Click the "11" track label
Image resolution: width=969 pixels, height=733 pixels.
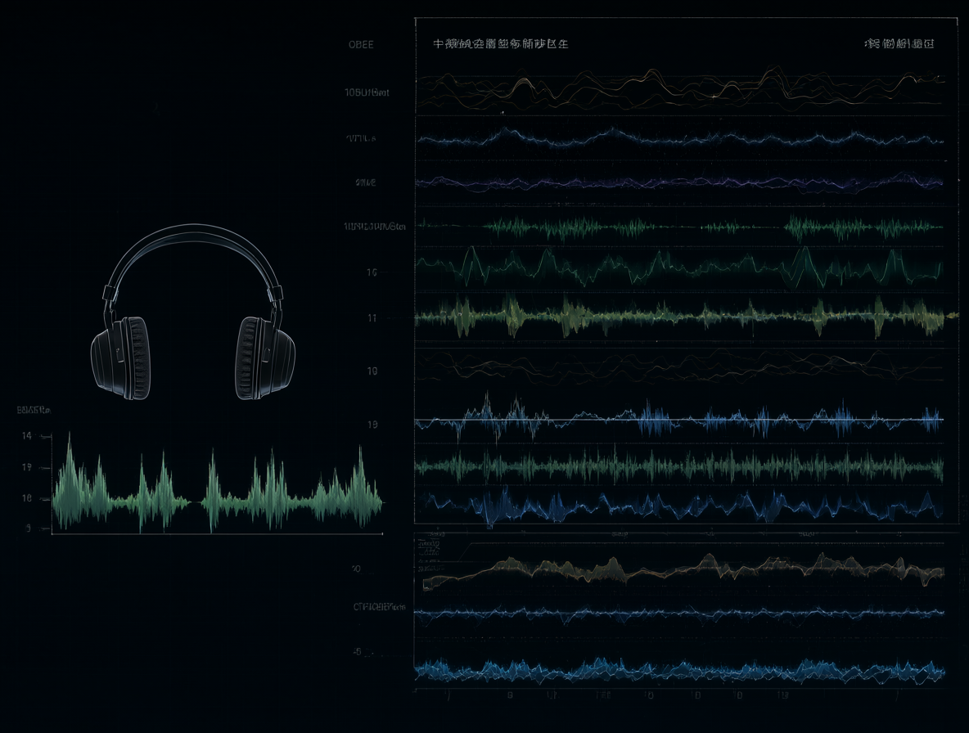(x=372, y=318)
